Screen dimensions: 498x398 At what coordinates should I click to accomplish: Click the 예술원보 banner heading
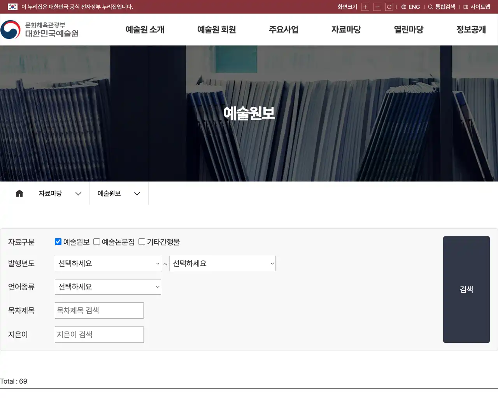pyautogui.click(x=249, y=113)
